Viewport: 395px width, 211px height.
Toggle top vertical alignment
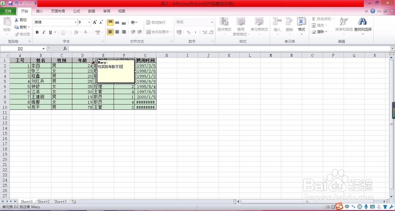pos(110,22)
